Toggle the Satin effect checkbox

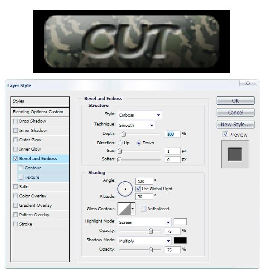coord(16,187)
